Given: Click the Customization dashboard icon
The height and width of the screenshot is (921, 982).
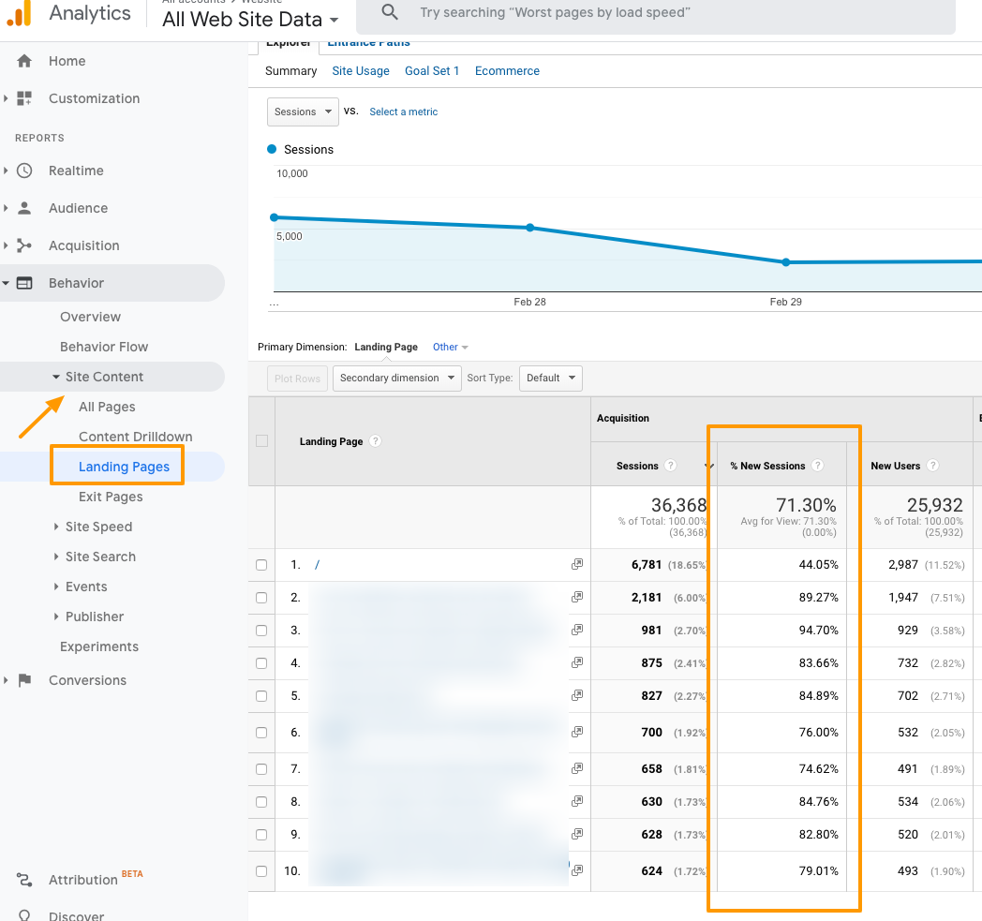Looking at the screenshot, I should click(x=24, y=98).
